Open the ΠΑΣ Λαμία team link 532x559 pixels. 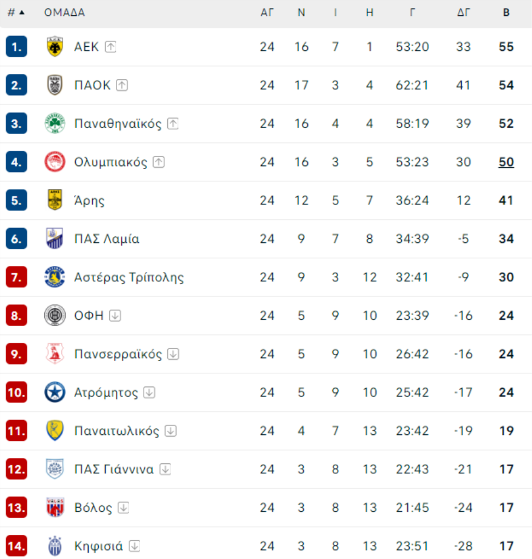click(x=106, y=239)
